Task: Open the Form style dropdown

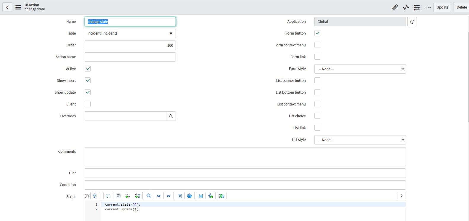Action: pyautogui.click(x=360, y=69)
